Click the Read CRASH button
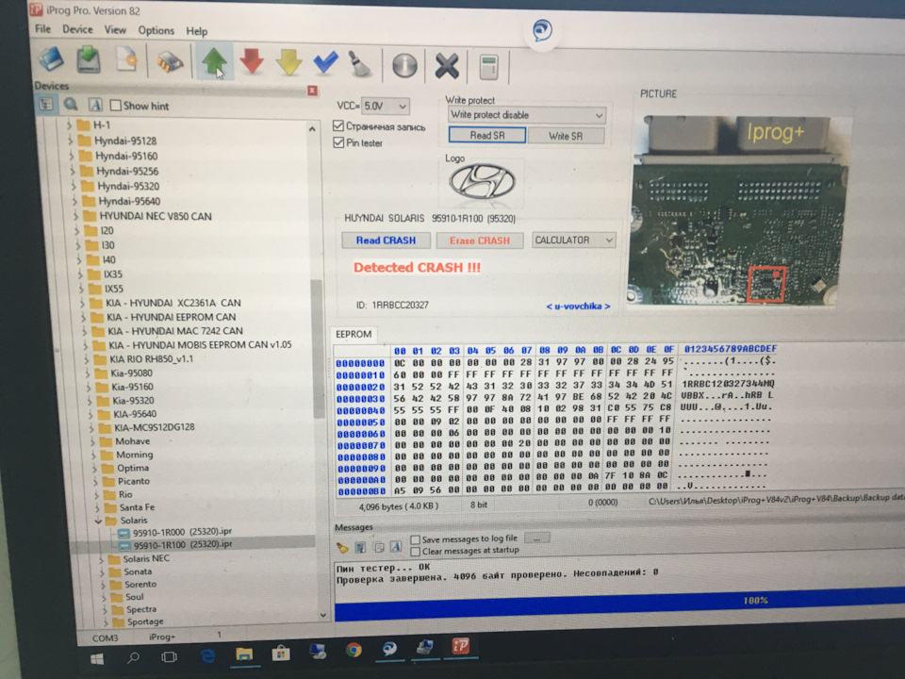 (x=386, y=240)
